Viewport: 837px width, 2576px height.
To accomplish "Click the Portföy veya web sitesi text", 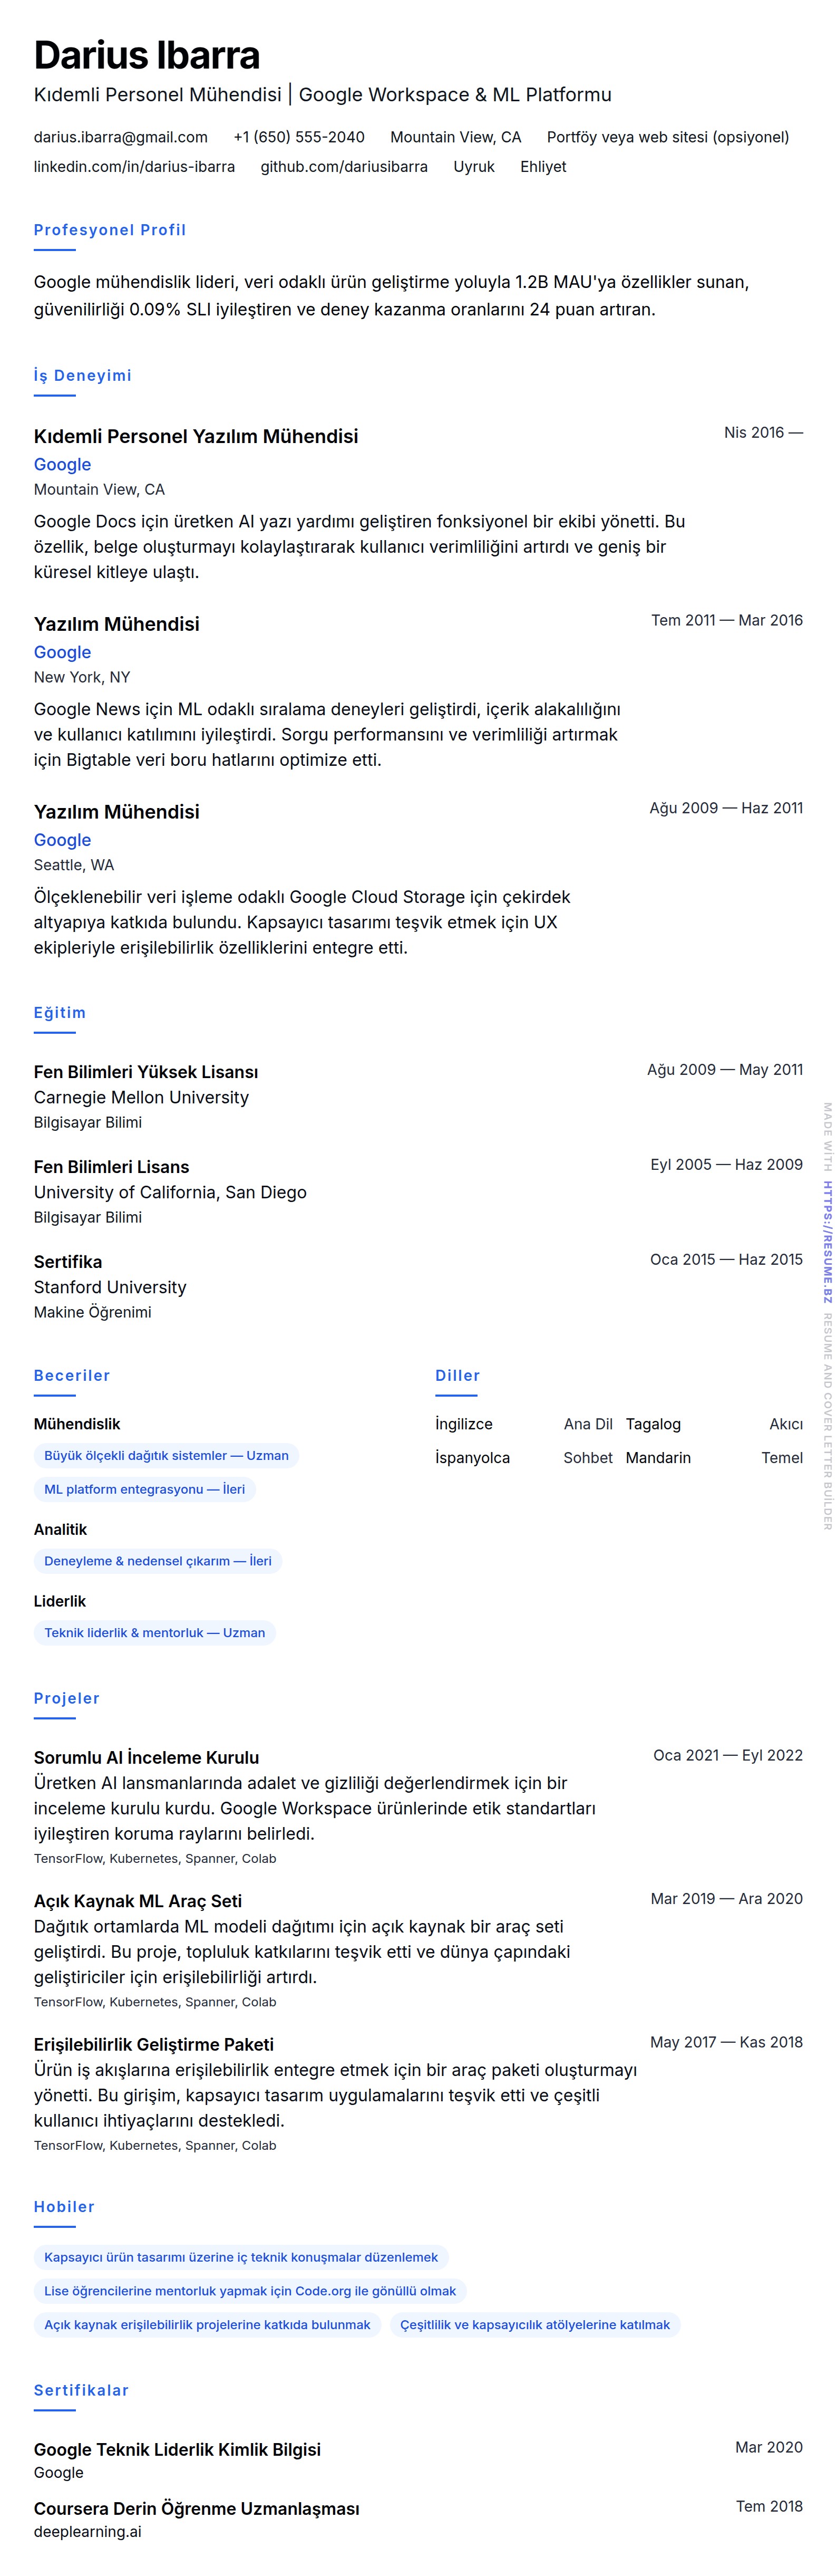I will click(667, 137).
